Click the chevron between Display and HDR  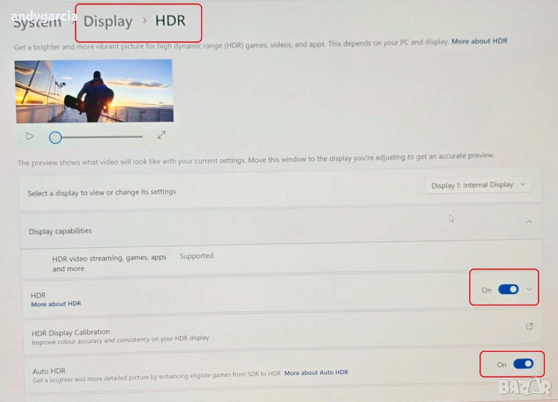pyautogui.click(x=144, y=21)
